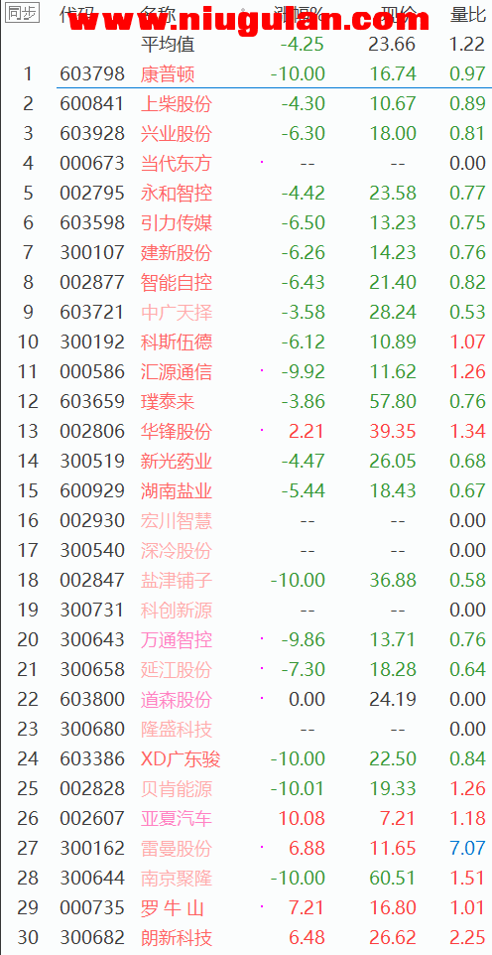
Task: Select stock code 000735
Action: point(92,909)
